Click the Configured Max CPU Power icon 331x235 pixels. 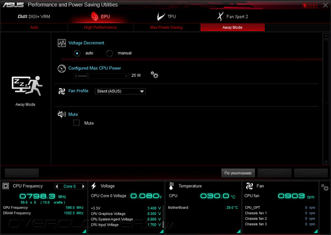[x=62, y=69]
